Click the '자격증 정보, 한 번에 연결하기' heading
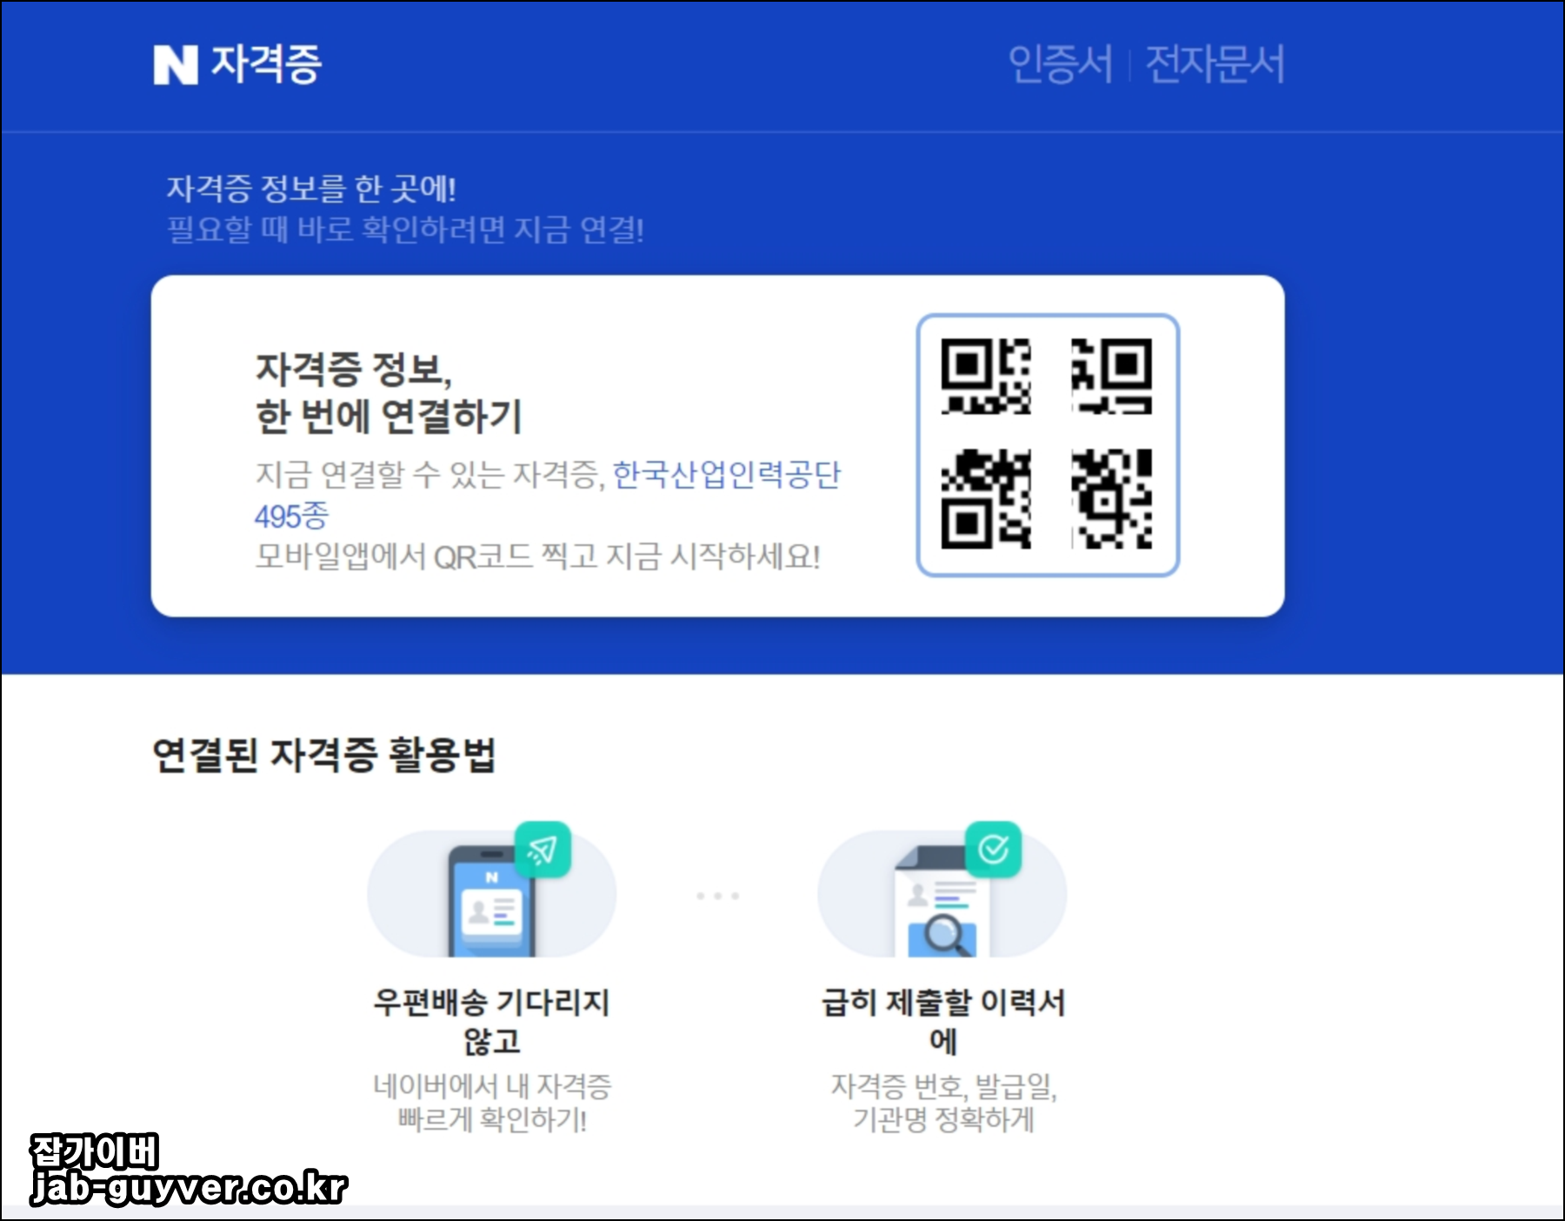Image resolution: width=1565 pixels, height=1221 pixels. pyautogui.click(x=389, y=393)
